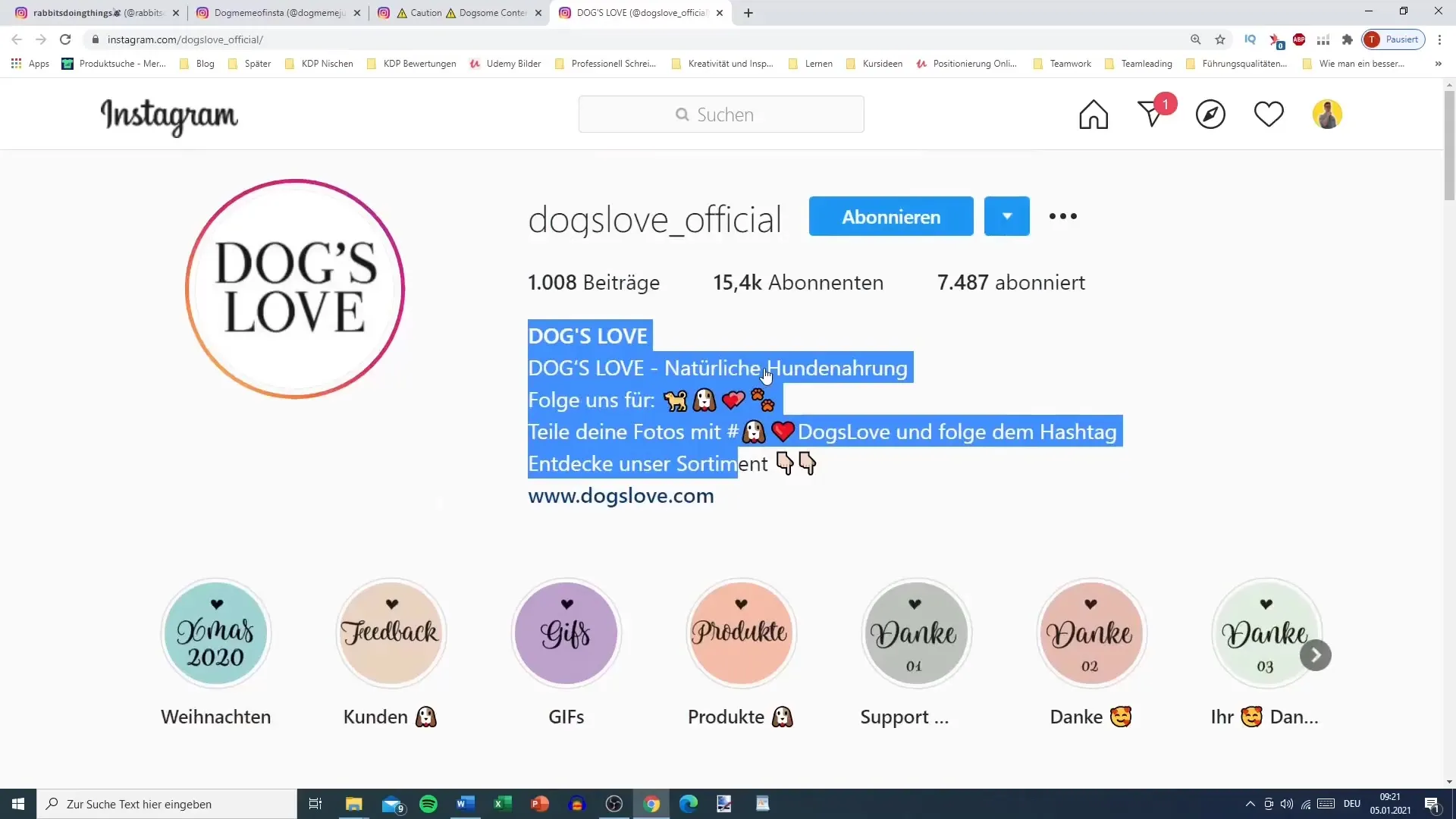
Task: Open File Explorer from the taskbar
Action: pyautogui.click(x=354, y=804)
